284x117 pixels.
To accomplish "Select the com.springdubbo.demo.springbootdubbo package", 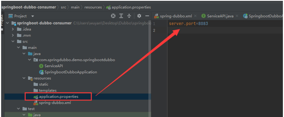I will pos(74,60).
